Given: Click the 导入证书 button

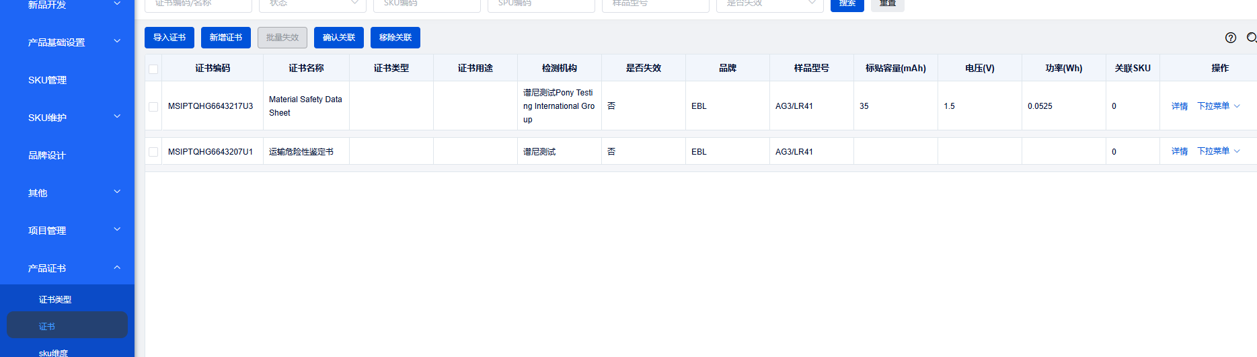Looking at the screenshot, I should pos(169,38).
